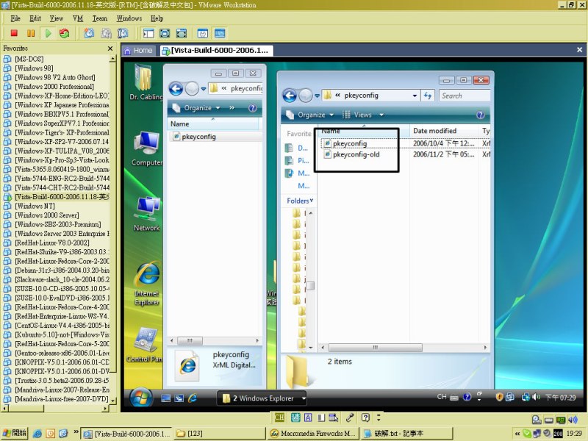The width and height of the screenshot is (588, 441).
Task: Select [Windows NT] in the Favorites list
Action: click(x=35, y=207)
